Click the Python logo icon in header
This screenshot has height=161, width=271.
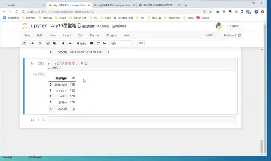coord(218,26)
